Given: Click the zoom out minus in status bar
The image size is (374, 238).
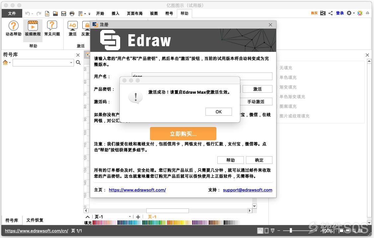Looking at the screenshot, I should tap(279, 231).
